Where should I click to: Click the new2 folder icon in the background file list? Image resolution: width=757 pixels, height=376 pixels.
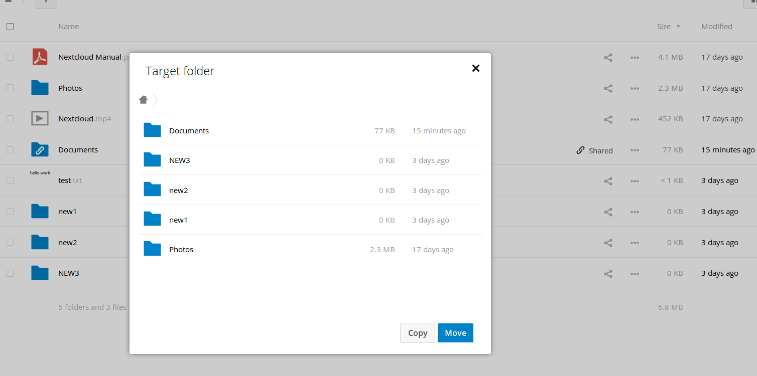point(40,242)
